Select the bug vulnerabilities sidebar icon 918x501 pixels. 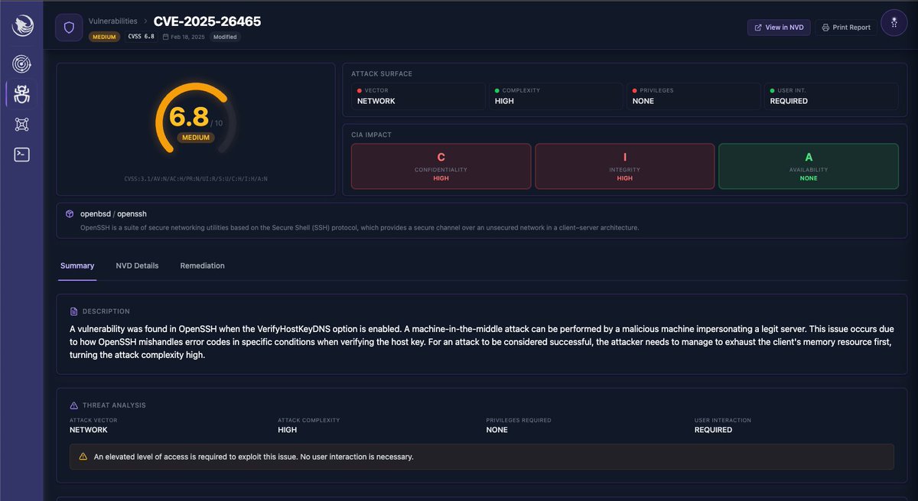click(22, 95)
